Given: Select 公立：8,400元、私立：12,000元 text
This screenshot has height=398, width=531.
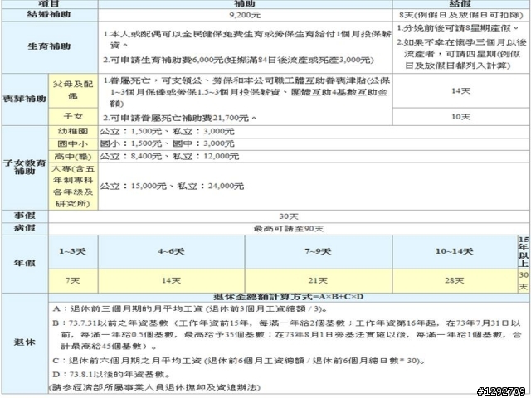Looking at the screenshot, I should pos(169,157).
